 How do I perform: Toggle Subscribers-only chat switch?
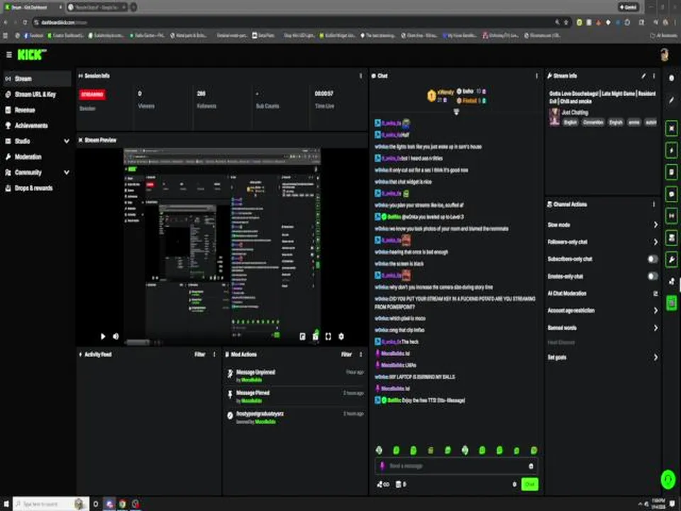653,259
